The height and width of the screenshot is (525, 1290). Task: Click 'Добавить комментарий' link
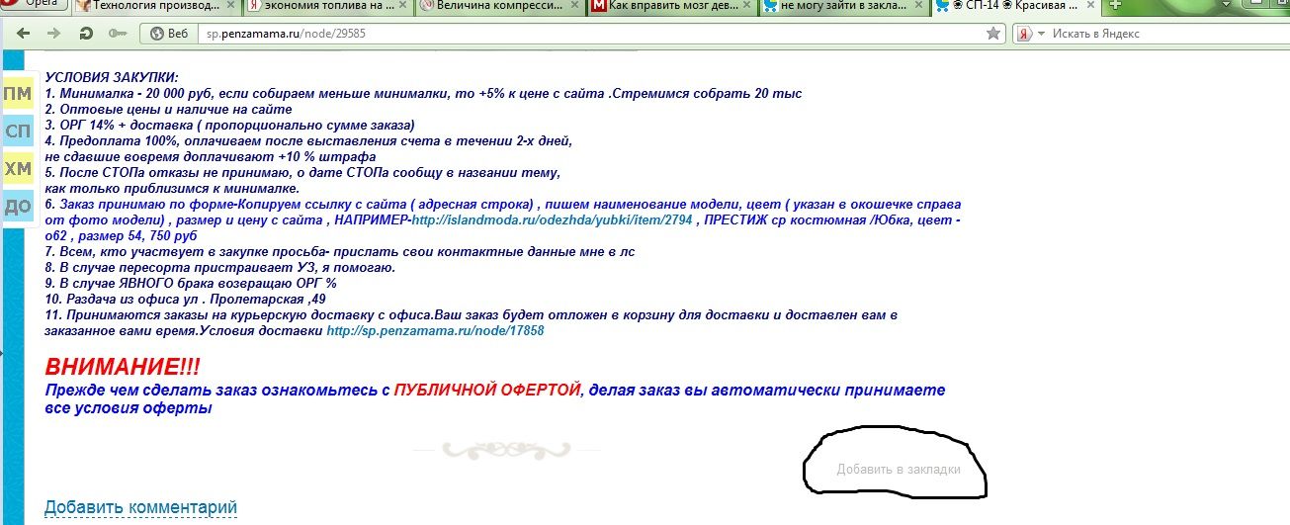click(140, 507)
